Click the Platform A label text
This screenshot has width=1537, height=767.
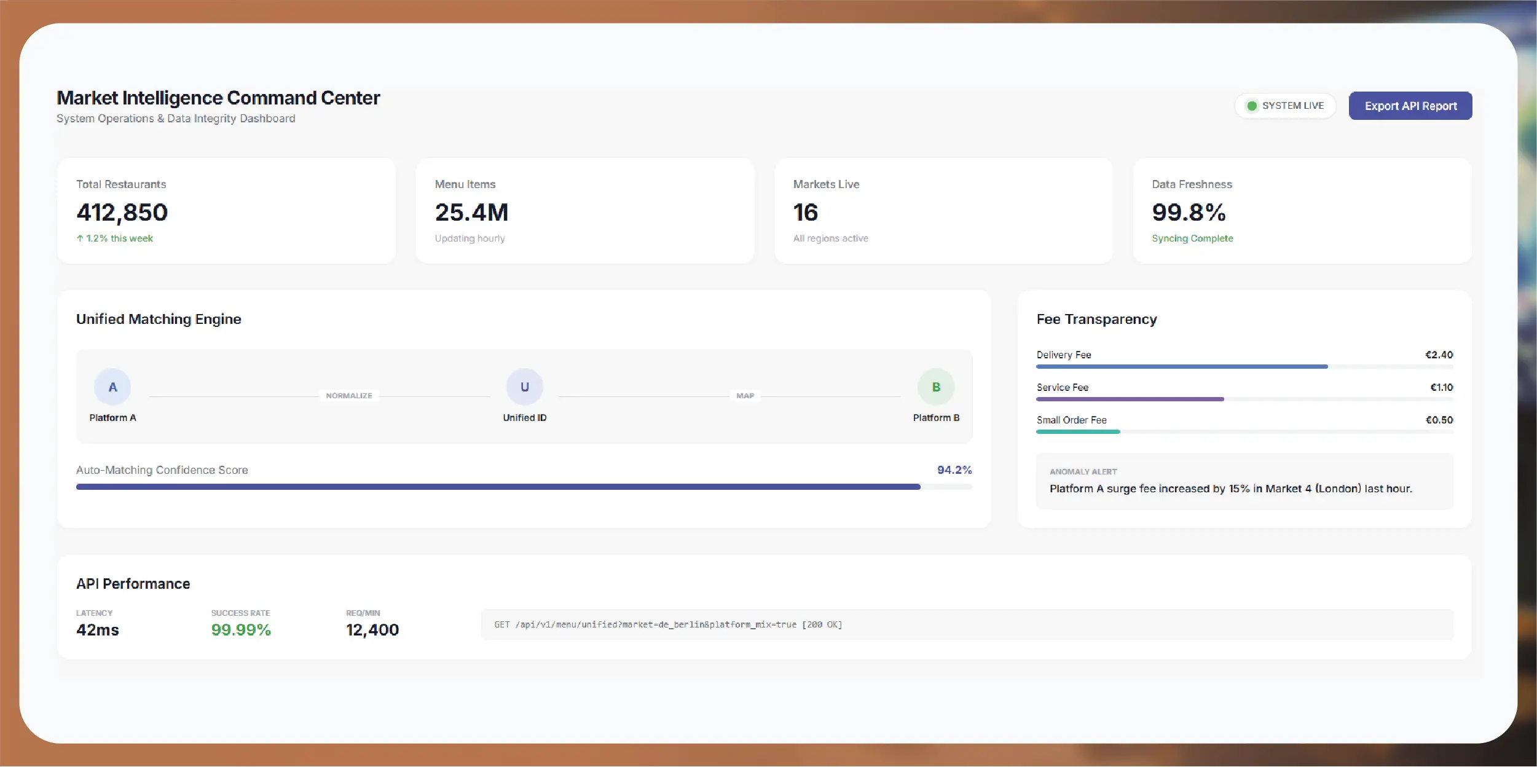click(112, 418)
